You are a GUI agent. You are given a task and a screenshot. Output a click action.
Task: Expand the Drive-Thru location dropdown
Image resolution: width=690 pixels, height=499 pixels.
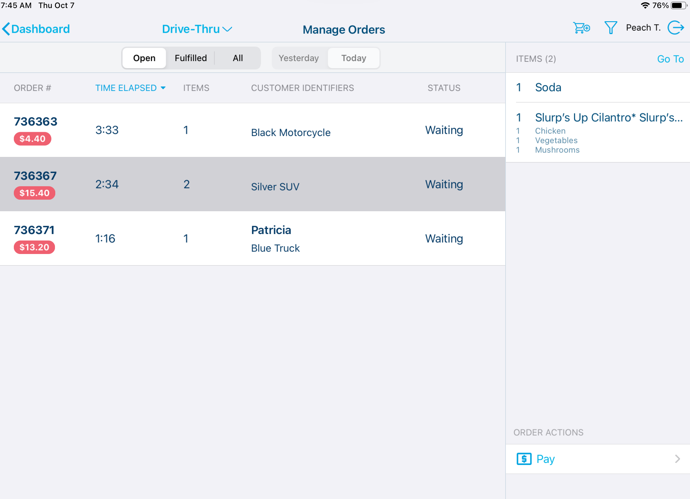pyautogui.click(x=197, y=29)
